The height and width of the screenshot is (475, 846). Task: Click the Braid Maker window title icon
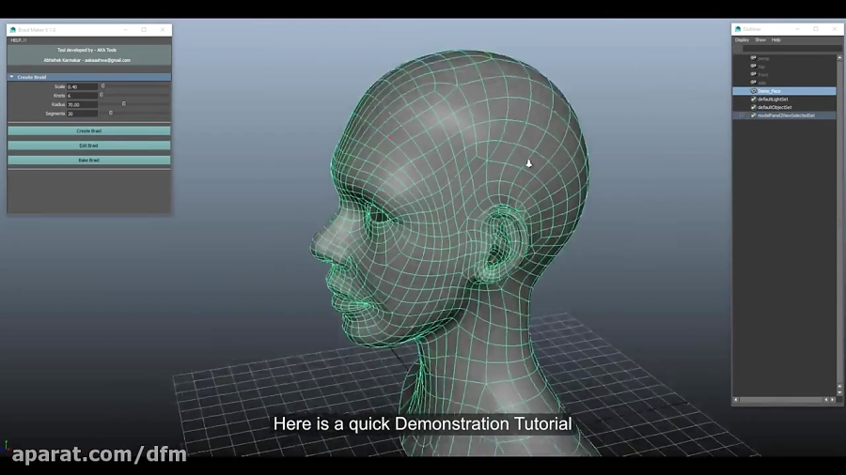coord(13,30)
